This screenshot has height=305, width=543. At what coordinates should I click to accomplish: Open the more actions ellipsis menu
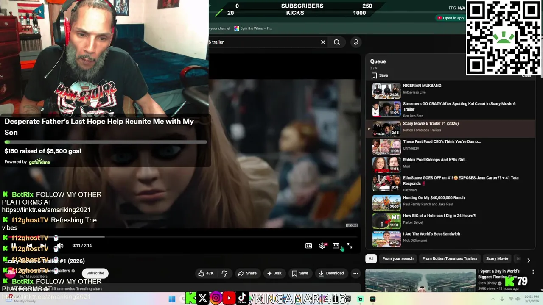[x=356, y=273]
